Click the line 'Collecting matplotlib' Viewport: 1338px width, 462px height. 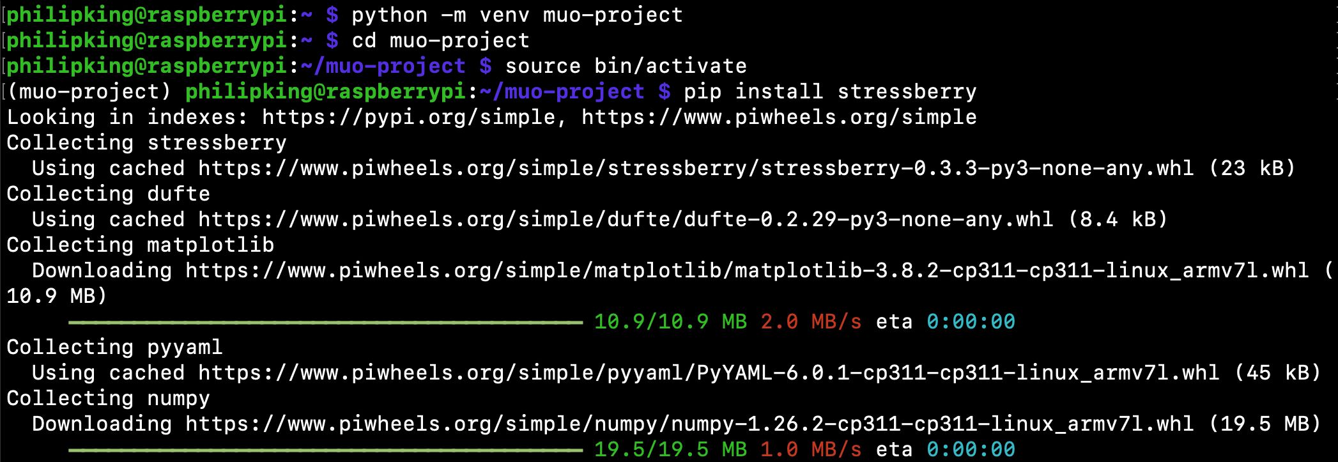[140, 245]
